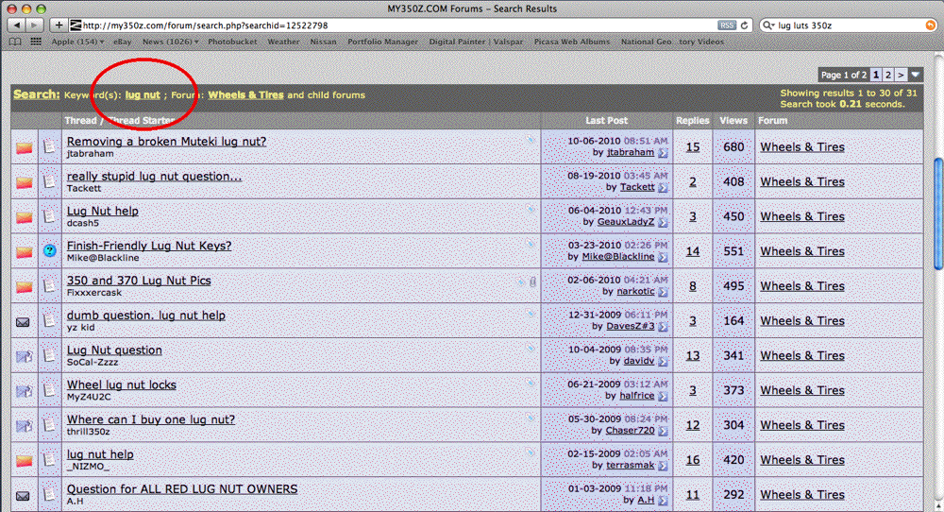Open the Top Sites grid icon
The height and width of the screenshot is (512, 944).
coord(36,42)
